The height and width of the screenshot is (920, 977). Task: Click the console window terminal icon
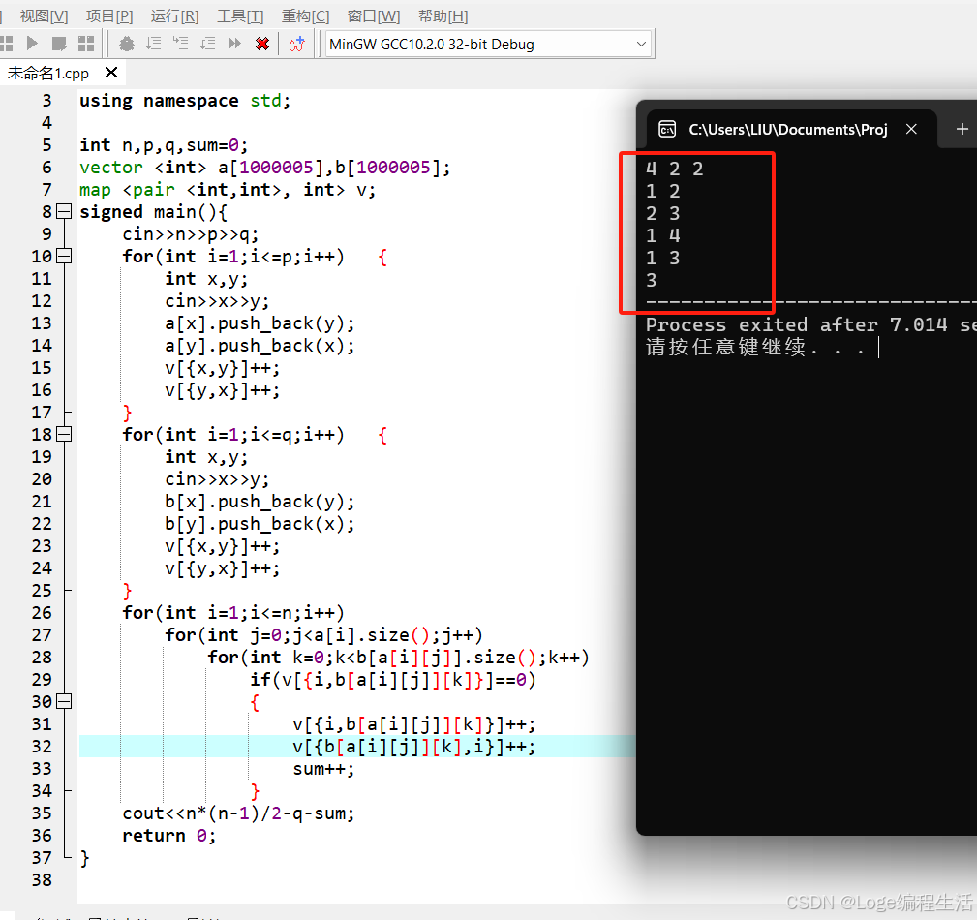[x=667, y=129]
